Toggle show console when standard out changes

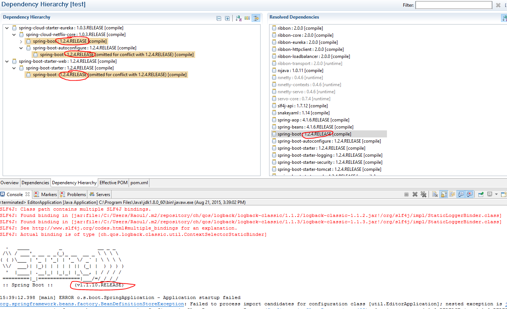click(461, 194)
